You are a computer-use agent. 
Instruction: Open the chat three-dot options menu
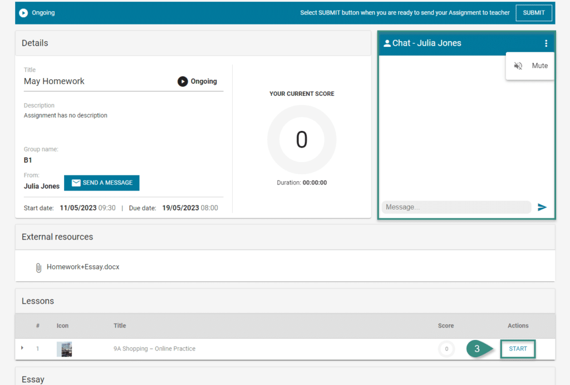click(x=546, y=43)
